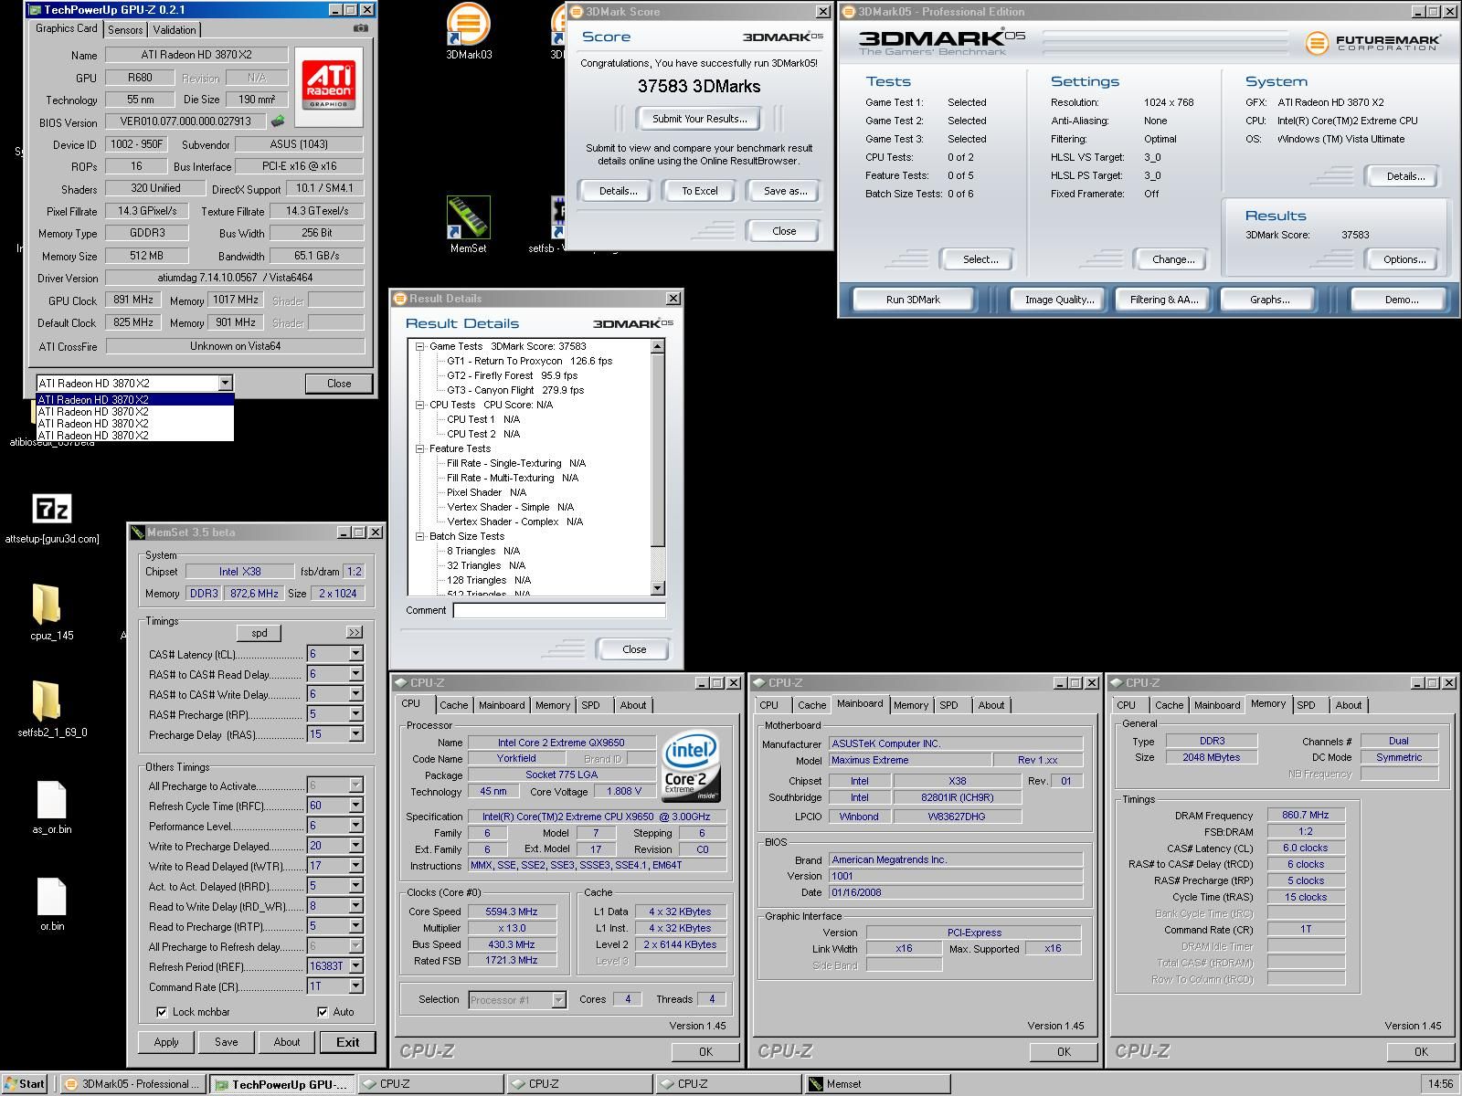The width and height of the screenshot is (1462, 1096).
Task: Open the Refresh Period (tREF) dropdown
Action: 355,966
